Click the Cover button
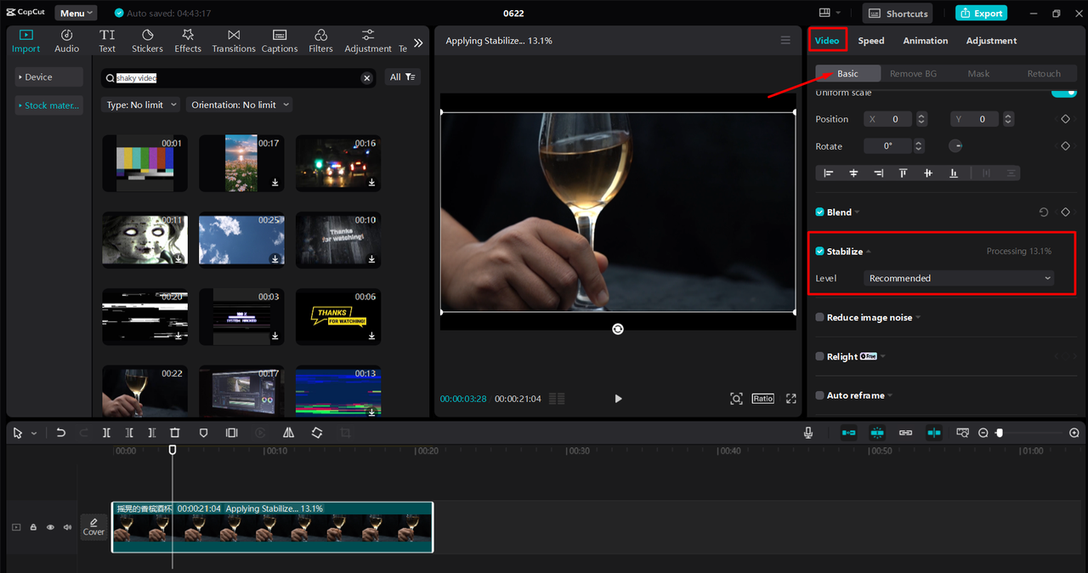The width and height of the screenshot is (1088, 573). (x=93, y=527)
